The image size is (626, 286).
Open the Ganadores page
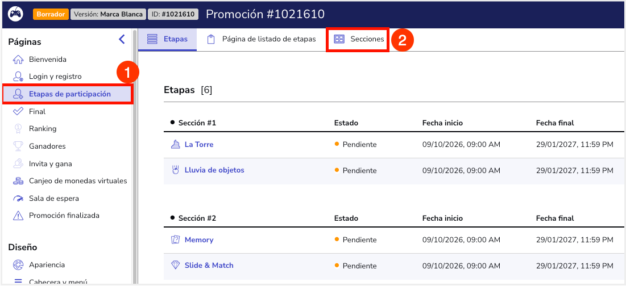47,146
